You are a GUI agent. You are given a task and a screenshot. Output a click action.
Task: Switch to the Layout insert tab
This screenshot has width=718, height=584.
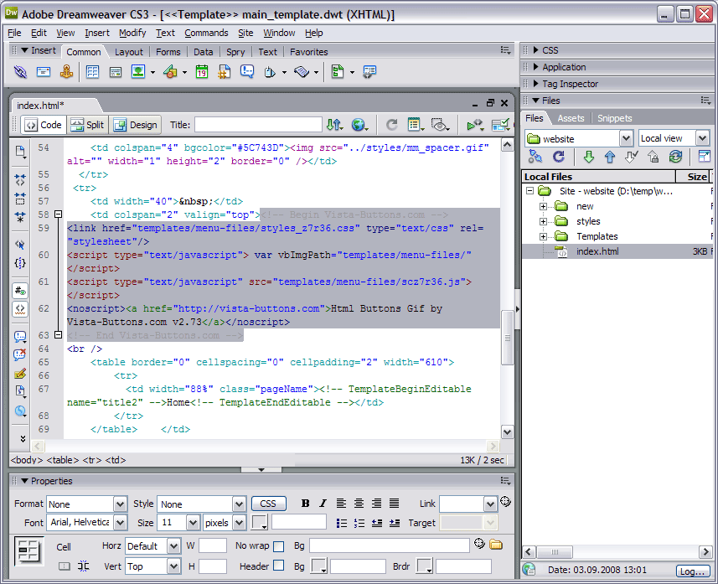pos(129,52)
